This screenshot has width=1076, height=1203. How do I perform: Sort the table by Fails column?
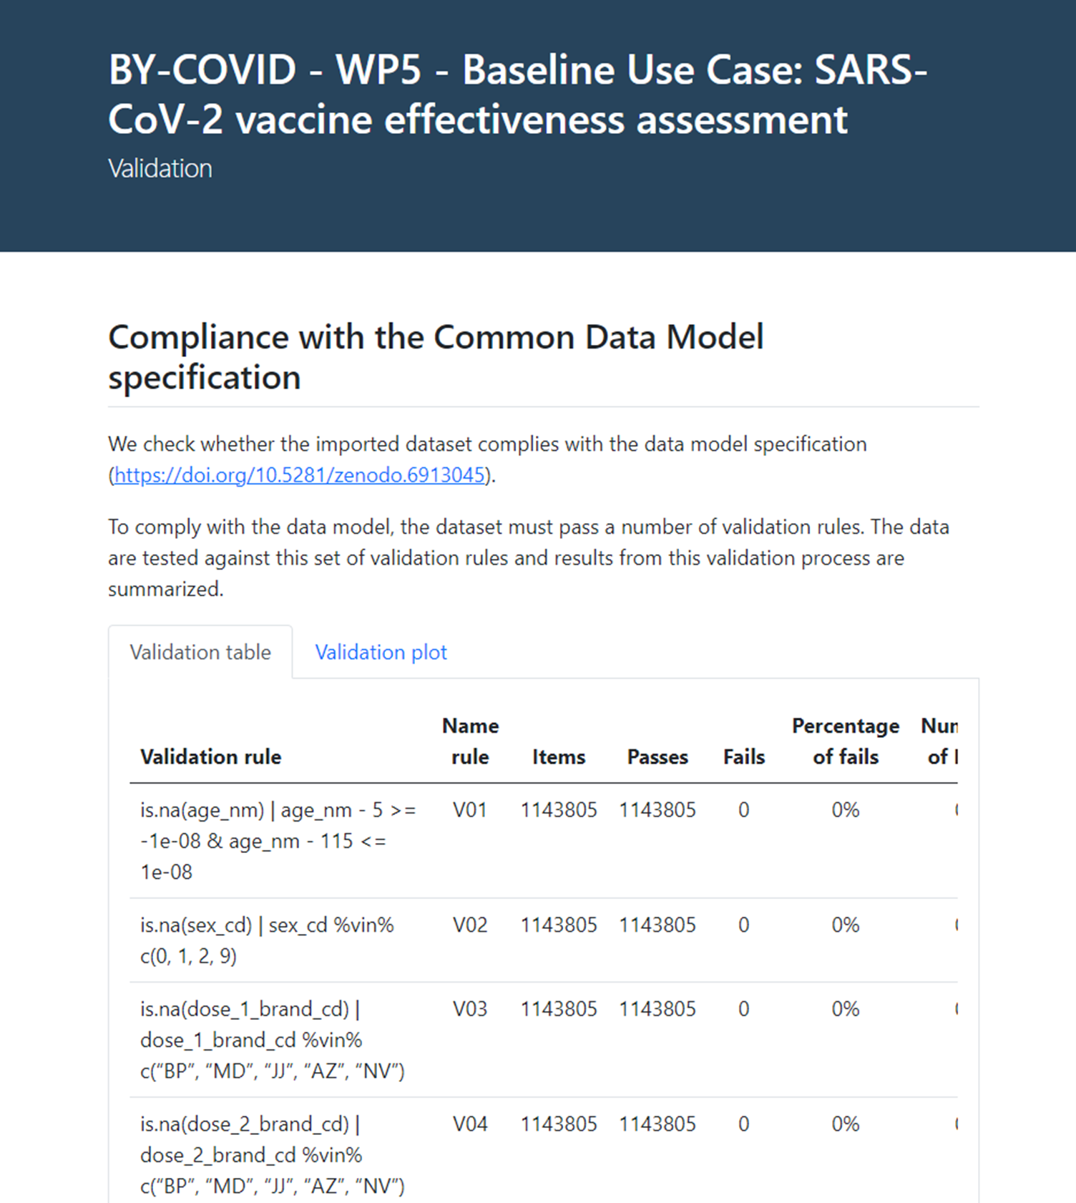[x=743, y=756]
